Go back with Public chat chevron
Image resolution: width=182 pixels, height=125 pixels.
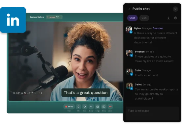[129, 9]
